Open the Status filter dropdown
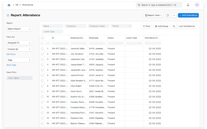This screenshot has height=129, width=207. (x=121, y=26)
